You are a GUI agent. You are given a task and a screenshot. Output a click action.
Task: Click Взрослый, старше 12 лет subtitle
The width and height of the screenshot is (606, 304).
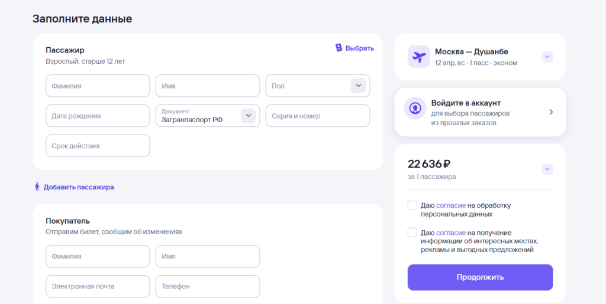coord(85,61)
